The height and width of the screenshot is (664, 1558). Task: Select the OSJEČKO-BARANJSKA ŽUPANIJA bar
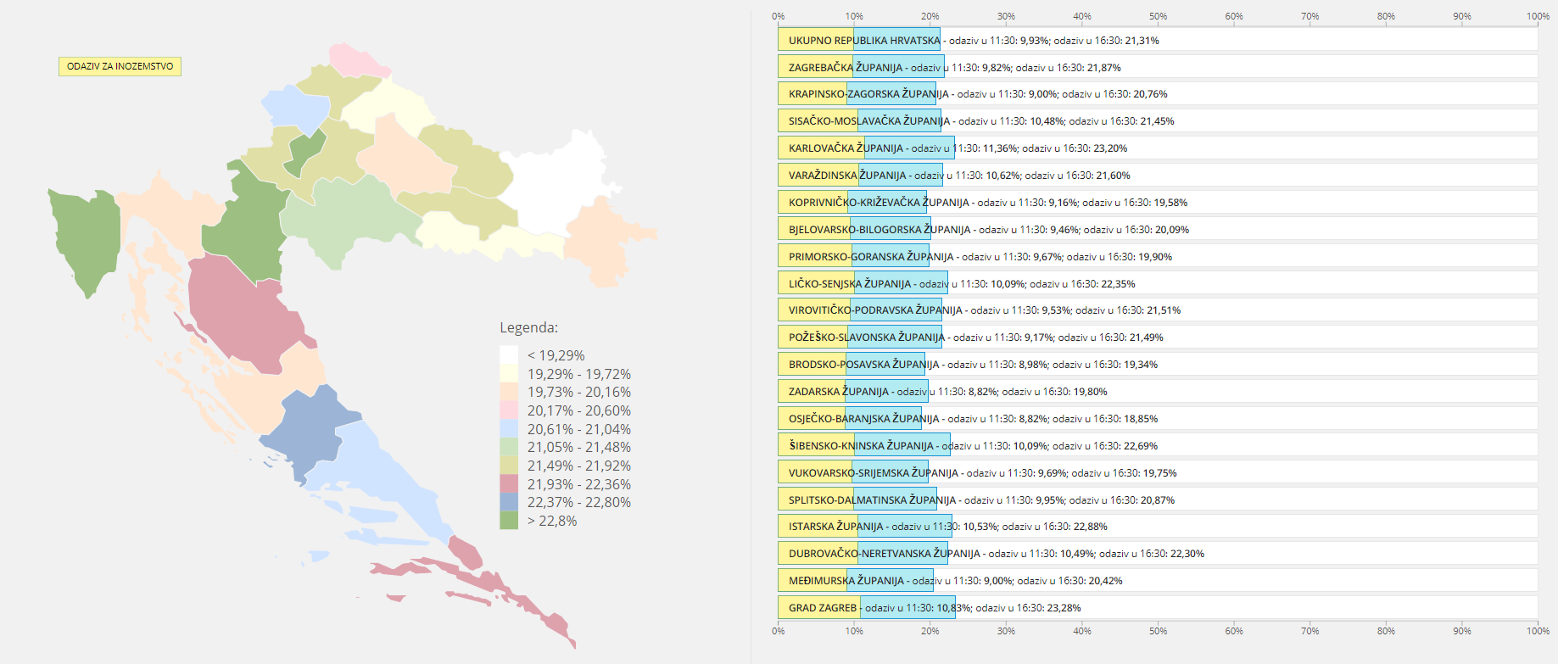pos(850,419)
